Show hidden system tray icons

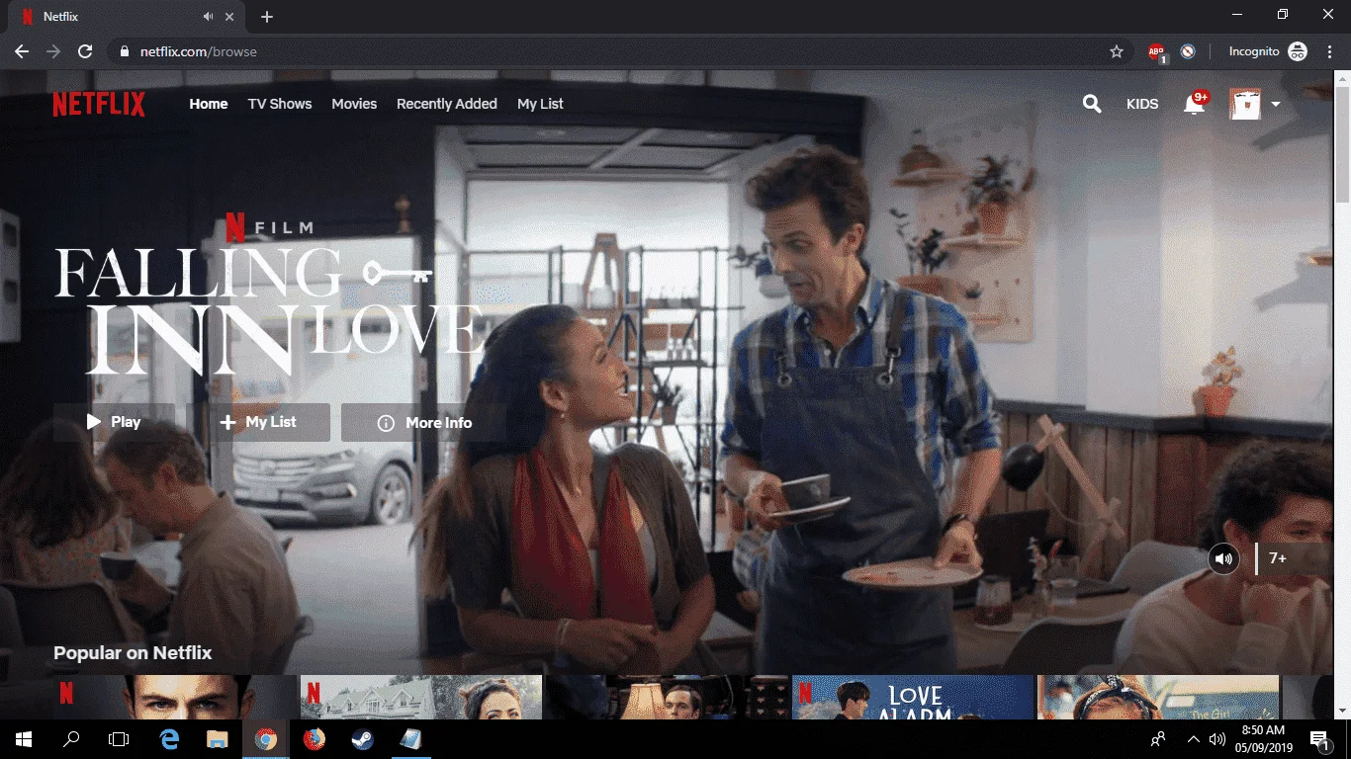pos(1193,739)
